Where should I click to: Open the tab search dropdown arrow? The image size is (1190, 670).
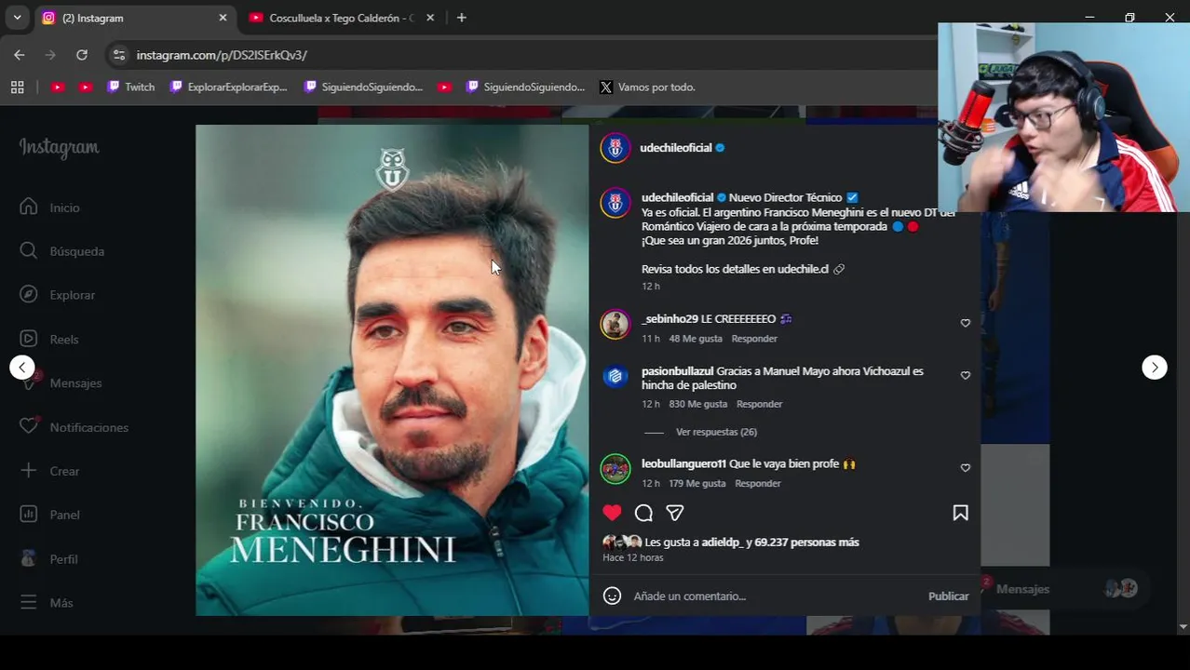tap(17, 18)
